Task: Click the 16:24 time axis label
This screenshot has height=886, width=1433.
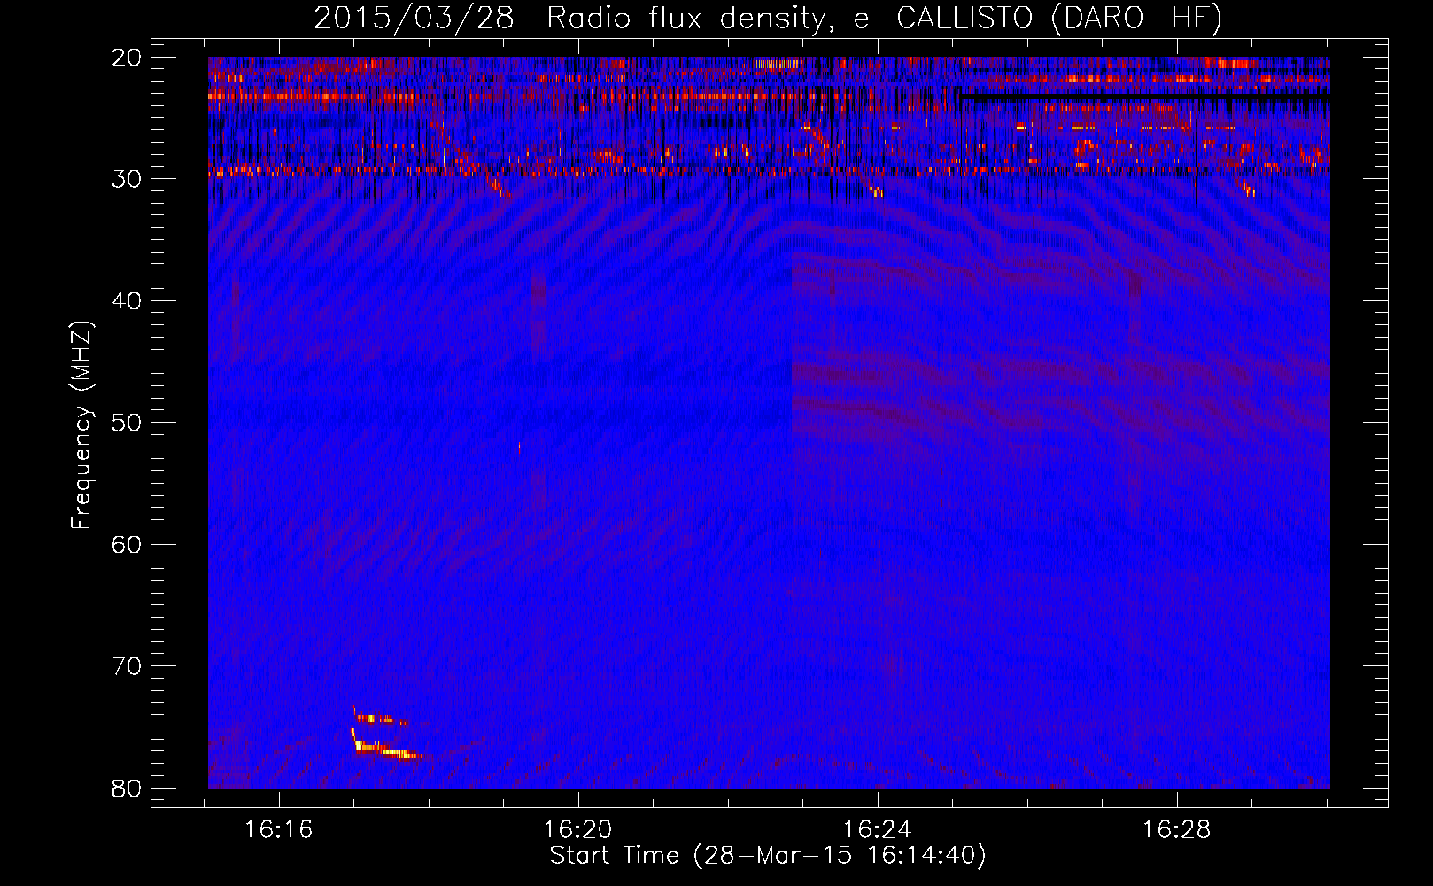Action: (877, 830)
